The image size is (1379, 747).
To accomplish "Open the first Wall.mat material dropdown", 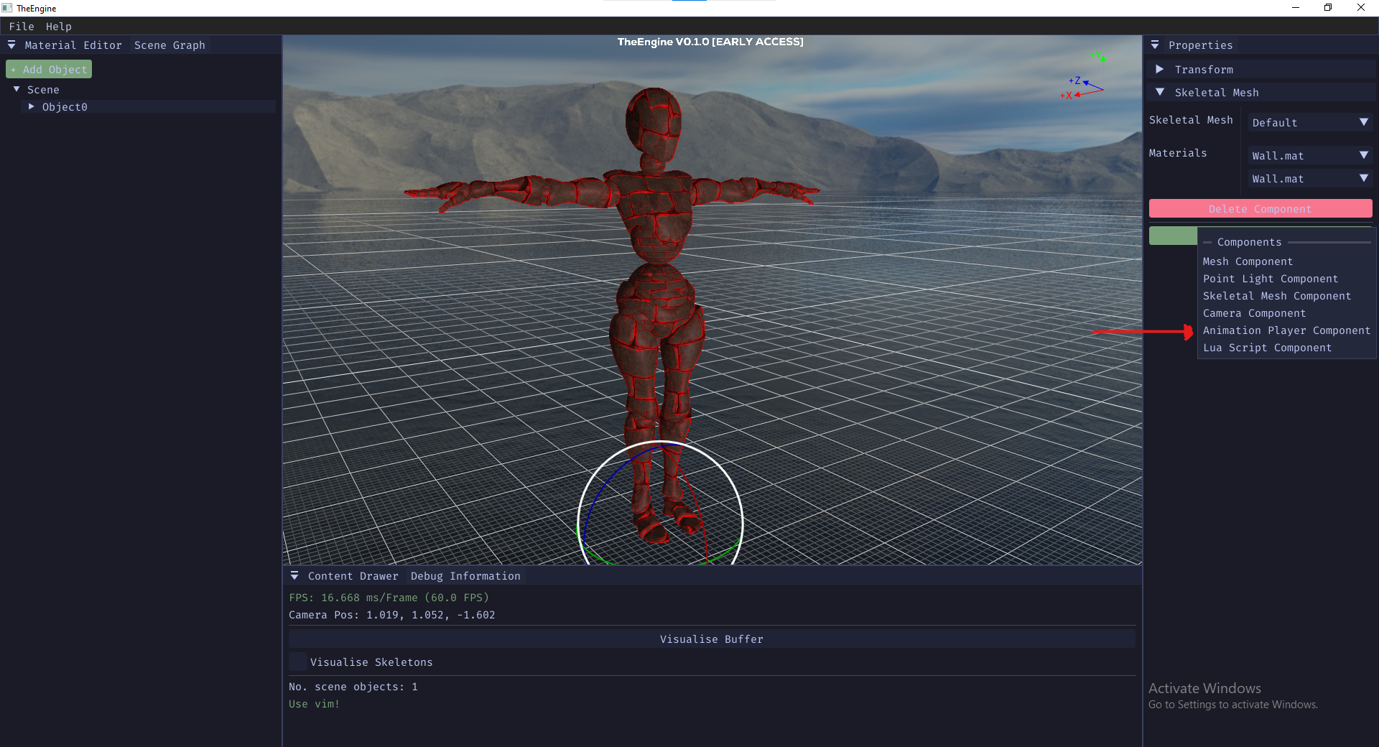I will click(x=1310, y=156).
